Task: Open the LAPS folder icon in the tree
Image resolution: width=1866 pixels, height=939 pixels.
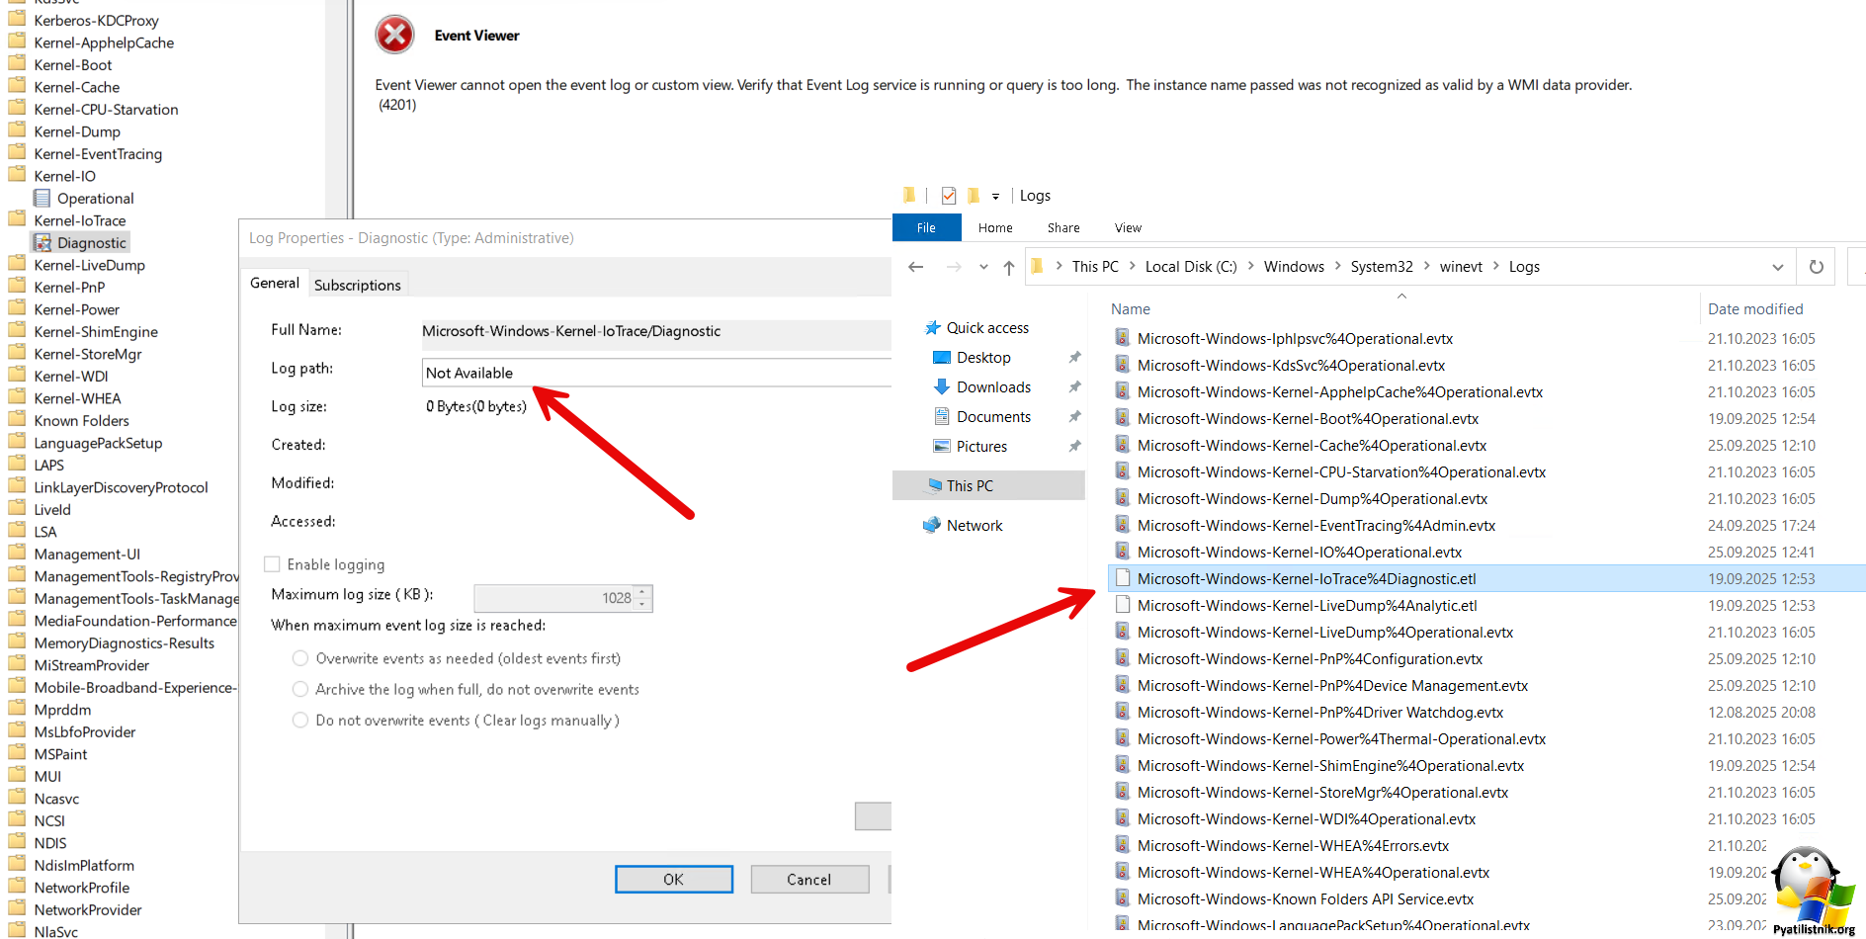Action: tap(17, 465)
